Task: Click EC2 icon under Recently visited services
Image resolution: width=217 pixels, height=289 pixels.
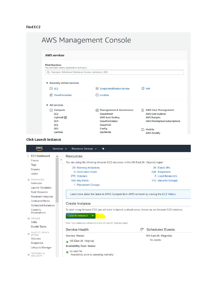Action: (x=51, y=88)
